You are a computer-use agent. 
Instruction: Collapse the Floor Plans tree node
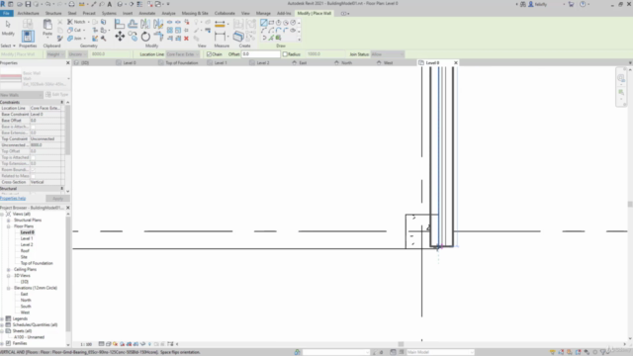click(9, 226)
